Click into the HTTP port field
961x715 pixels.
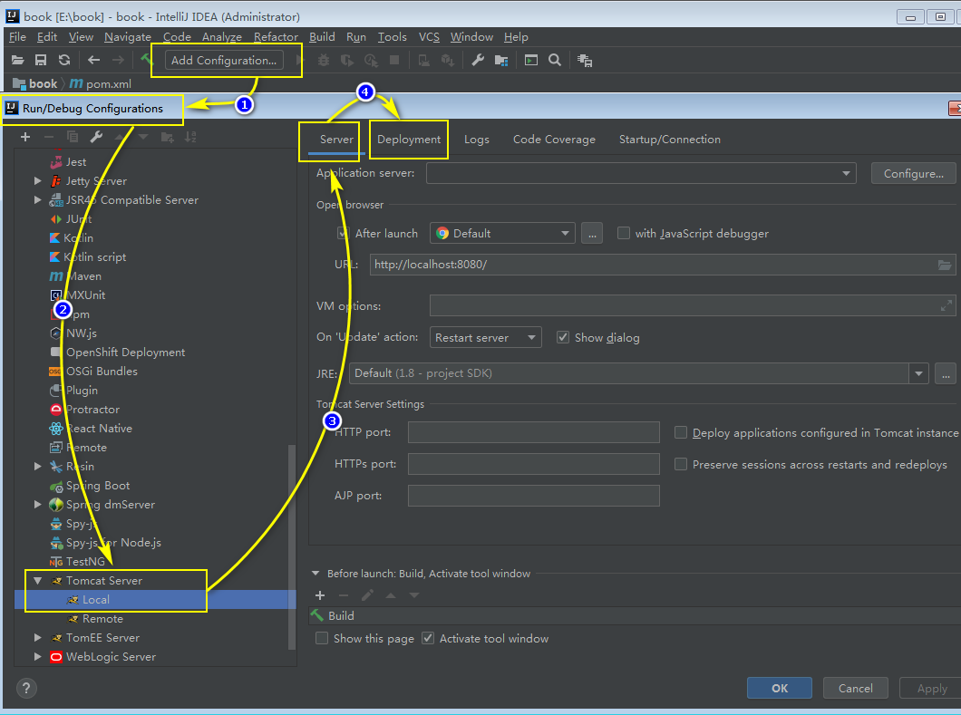tap(533, 432)
